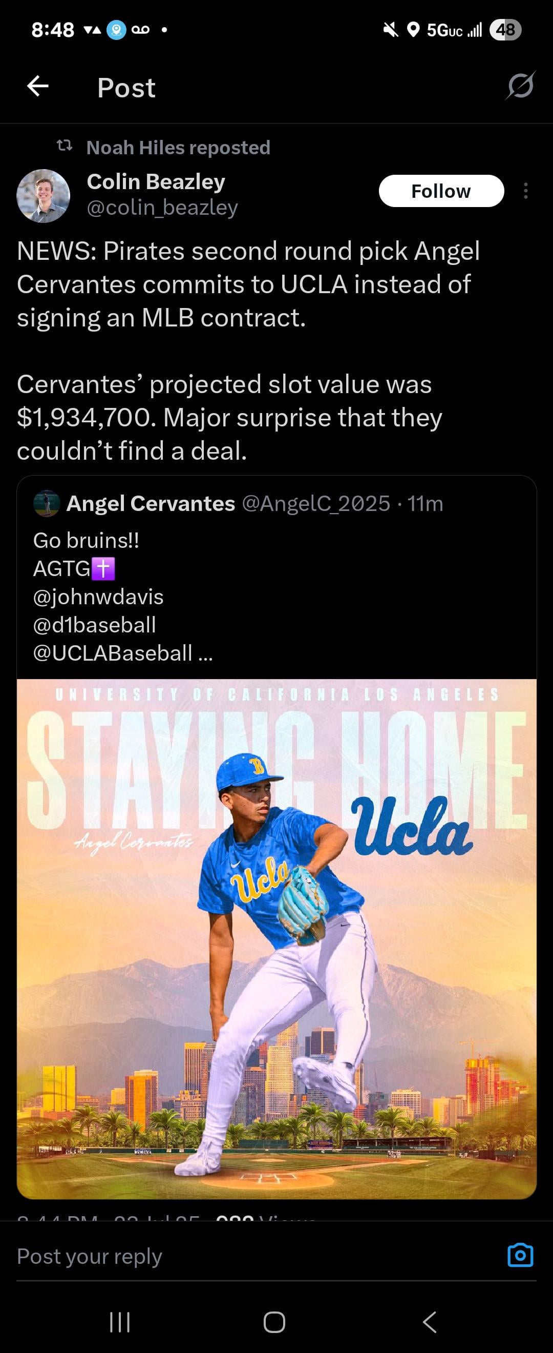Tap the back arrow in header
The image size is (553, 1353).
38,86
